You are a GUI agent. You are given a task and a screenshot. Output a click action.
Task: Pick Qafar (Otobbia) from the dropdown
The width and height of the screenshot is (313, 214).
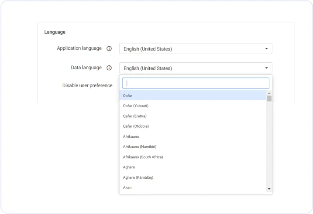tap(193, 126)
